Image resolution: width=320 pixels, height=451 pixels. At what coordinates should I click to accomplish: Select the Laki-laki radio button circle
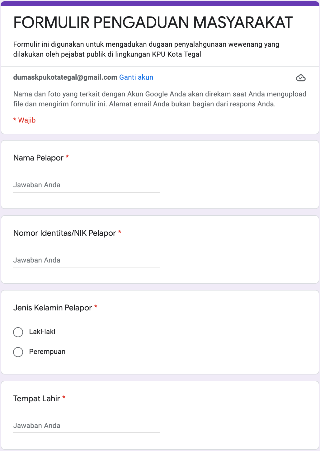pyautogui.click(x=18, y=332)
